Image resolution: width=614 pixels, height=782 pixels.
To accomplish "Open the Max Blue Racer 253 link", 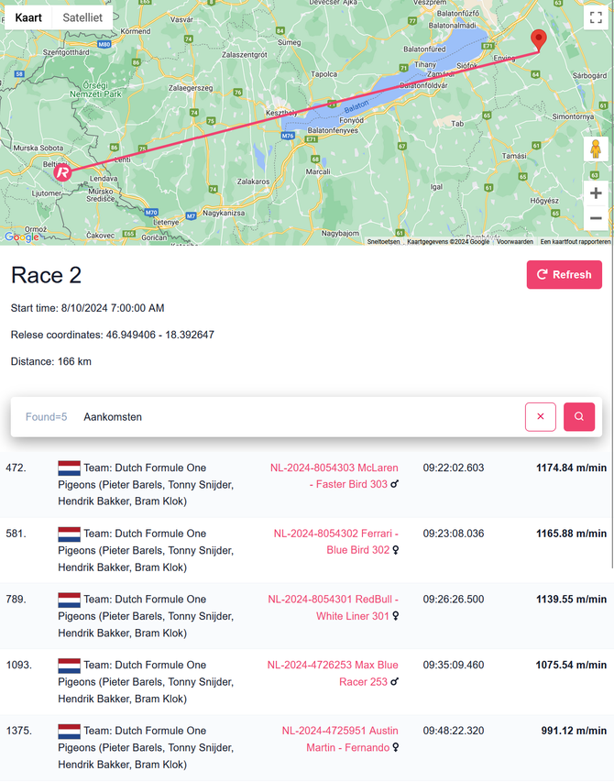I will click(x=334, y=674).
